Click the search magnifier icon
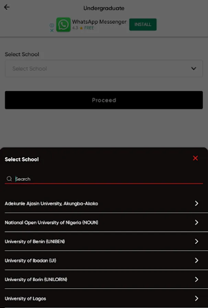This screenshot has width=208, height=308. 9,179
